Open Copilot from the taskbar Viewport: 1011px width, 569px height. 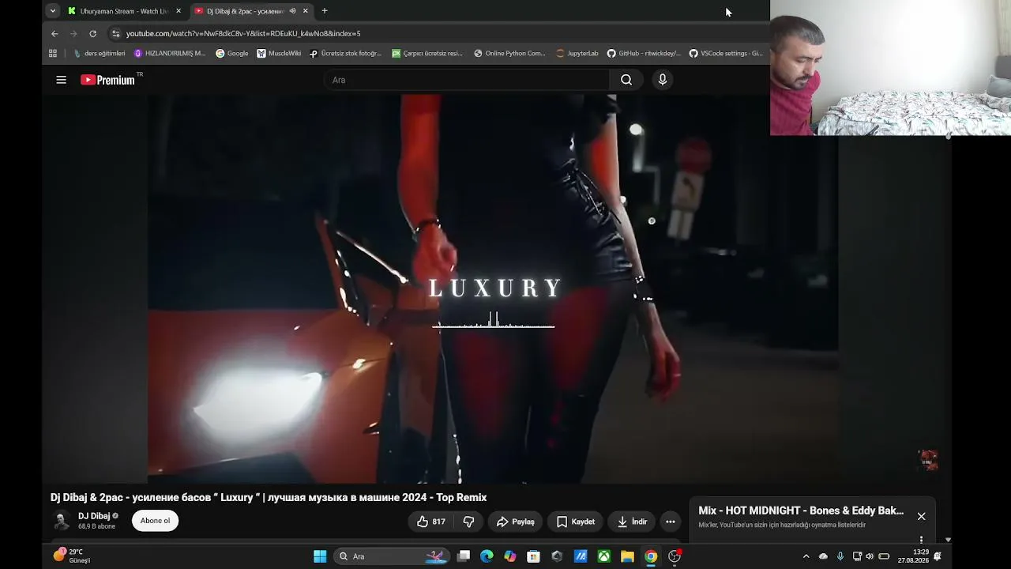pos(510,556)
